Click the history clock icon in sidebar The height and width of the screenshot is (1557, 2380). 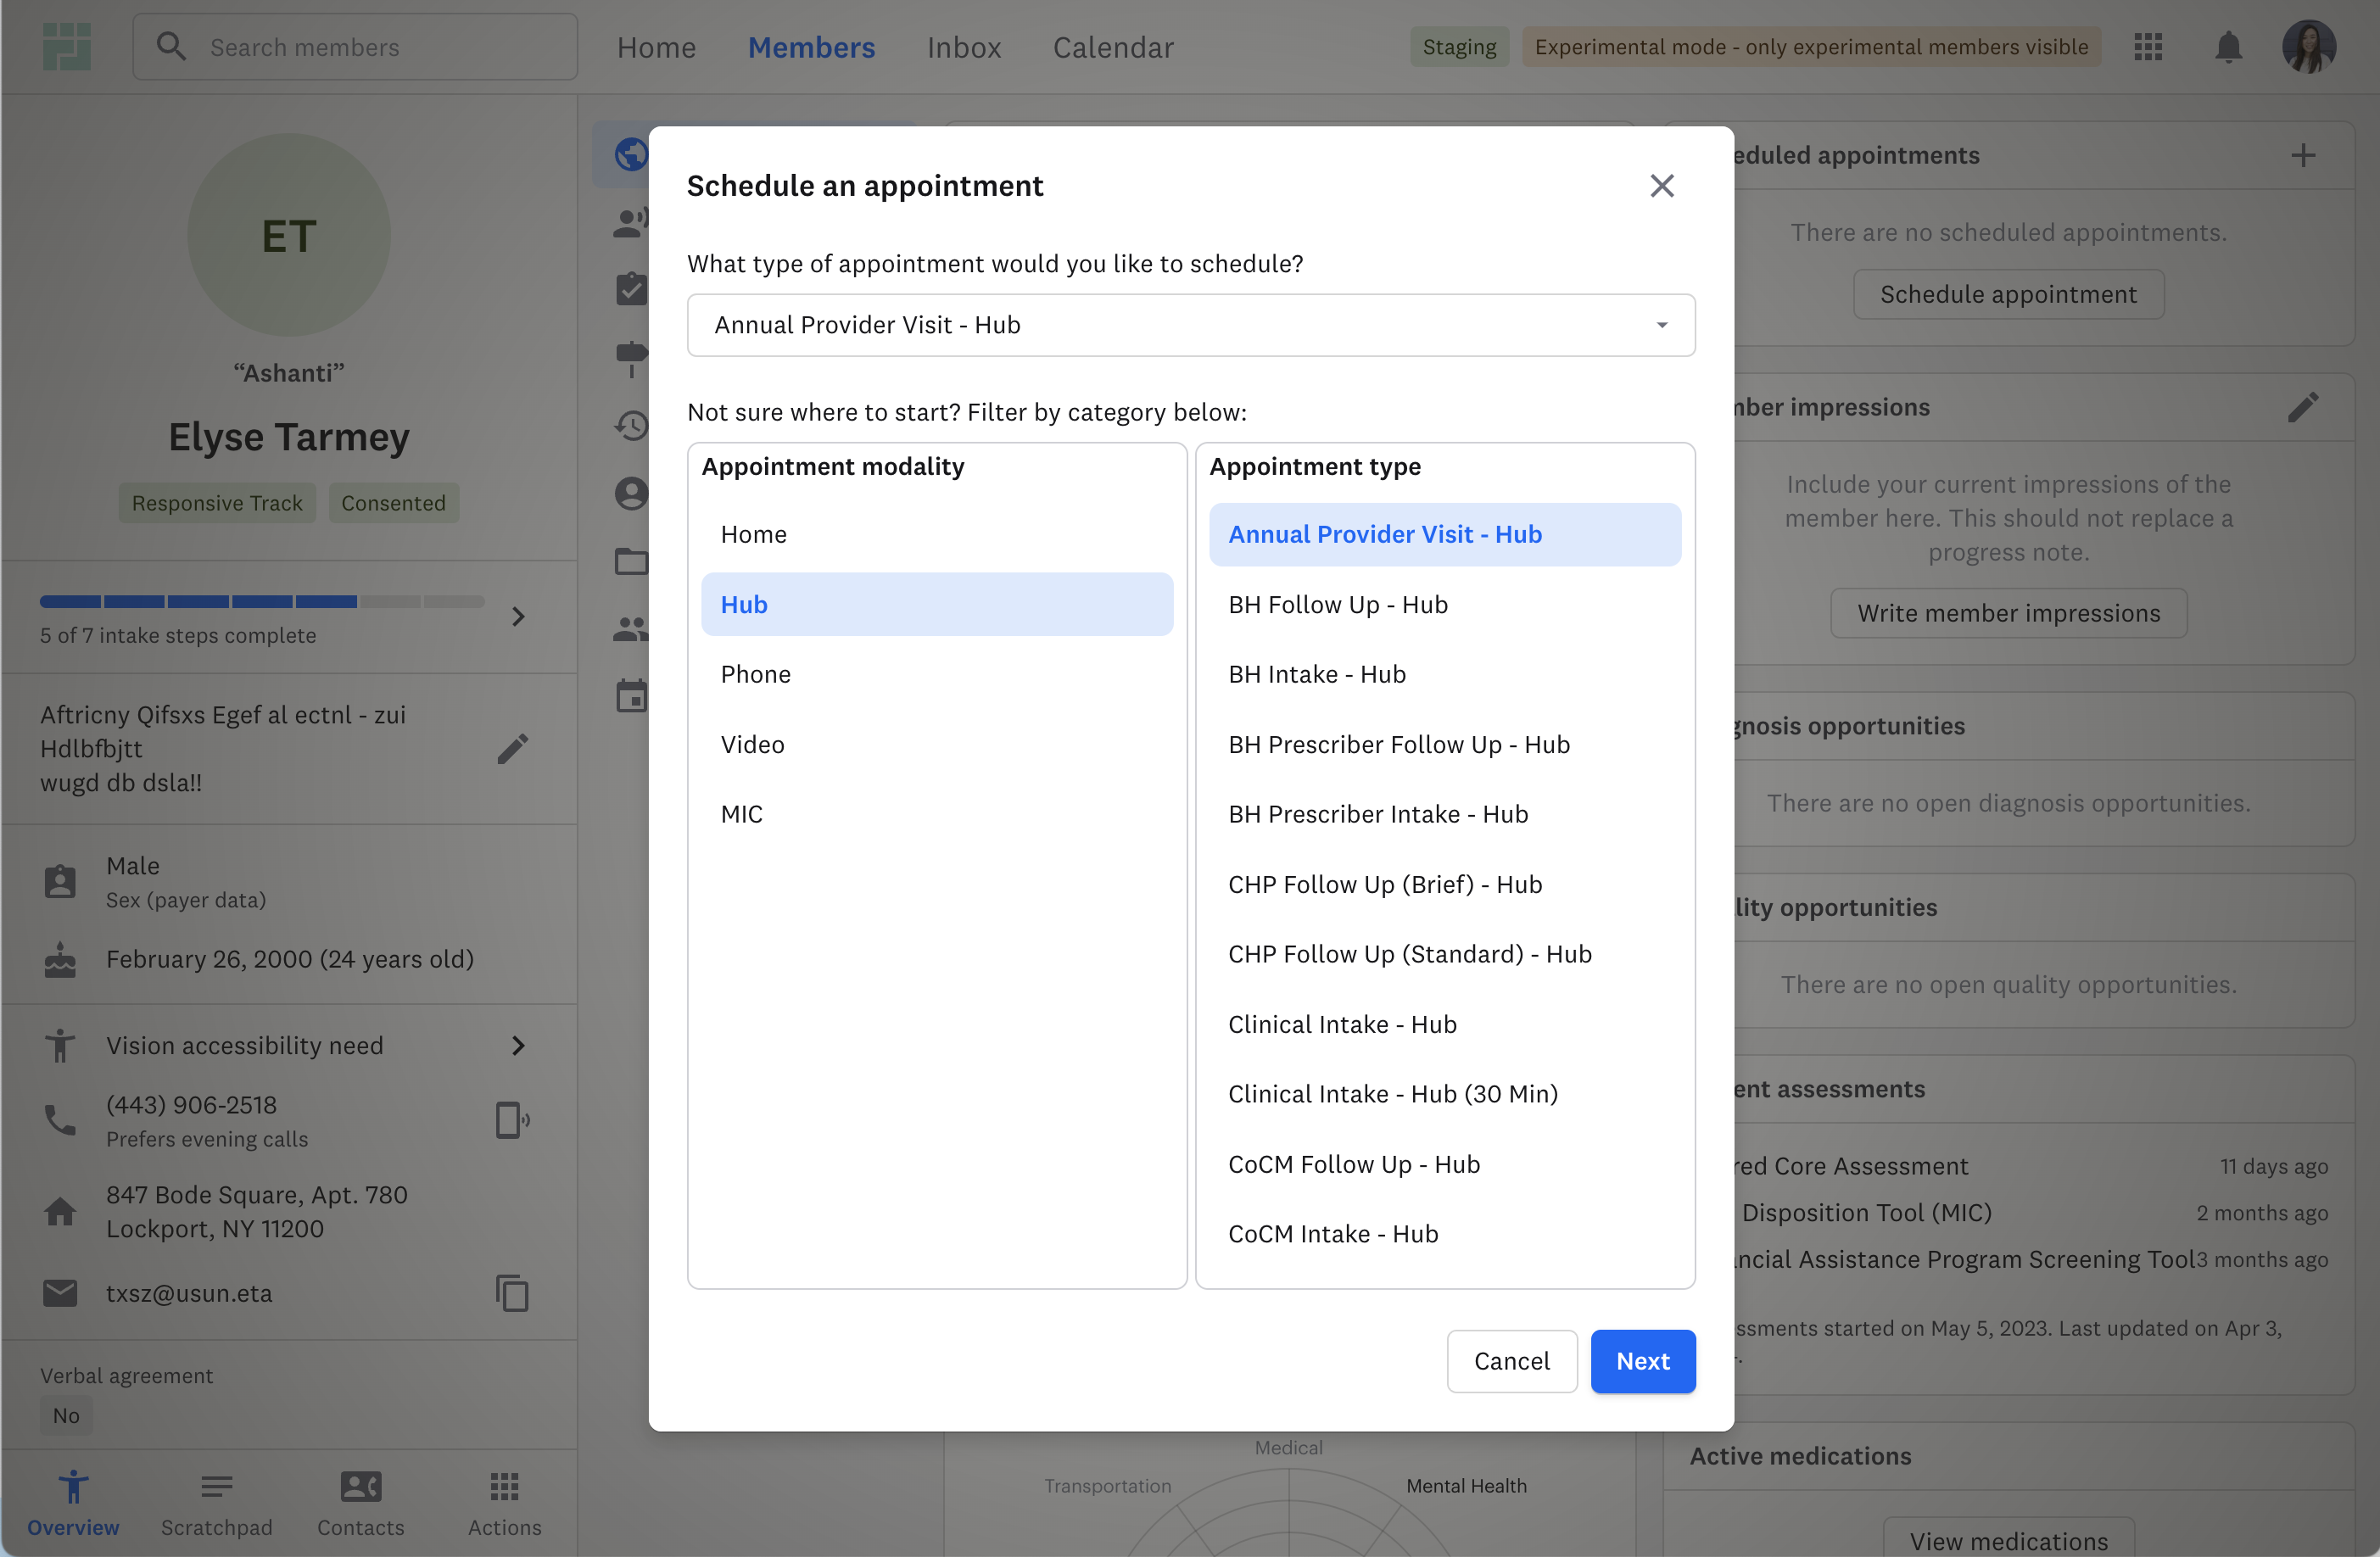pyautogui.click(x=631, y=426)
